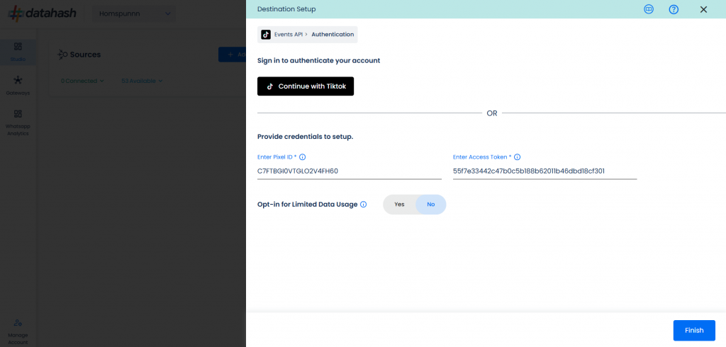Select No for Limited Data Usage

click(x=431, y=205)
